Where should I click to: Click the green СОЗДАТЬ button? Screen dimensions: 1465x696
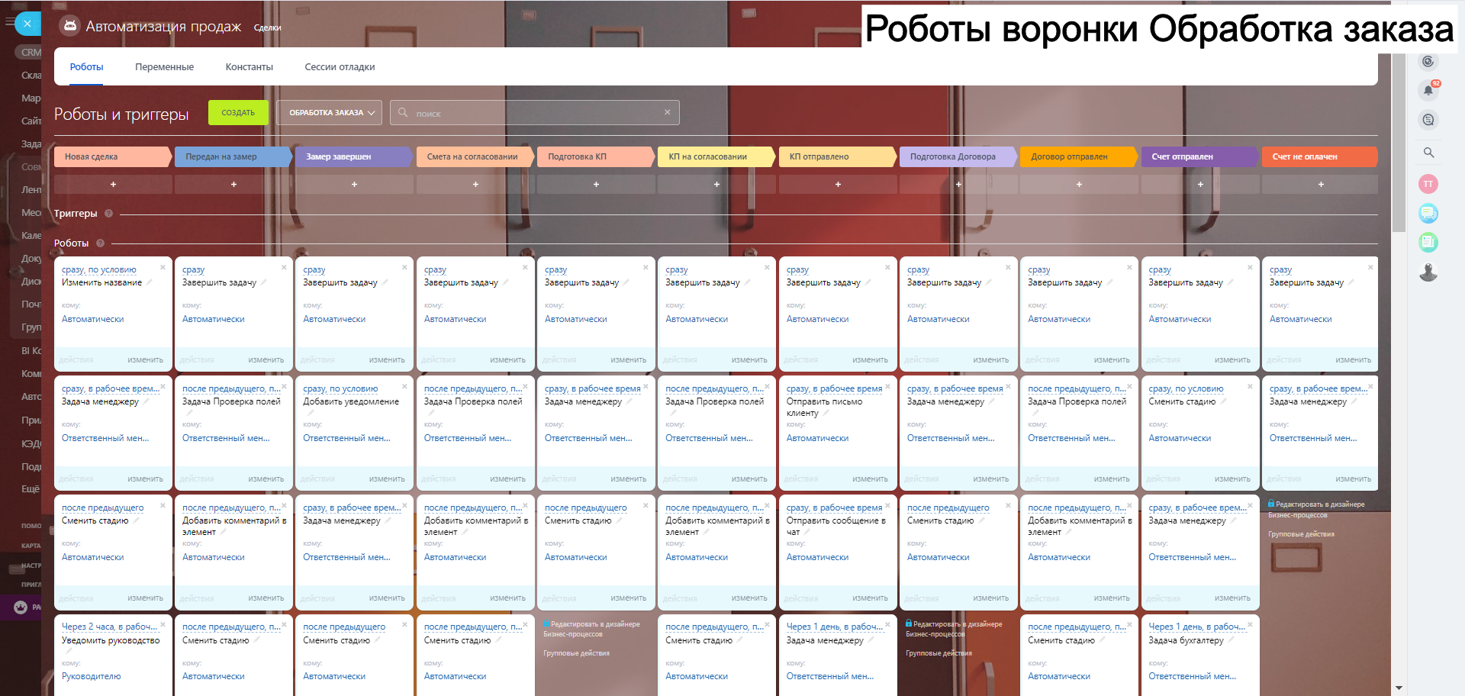(238, 112)
